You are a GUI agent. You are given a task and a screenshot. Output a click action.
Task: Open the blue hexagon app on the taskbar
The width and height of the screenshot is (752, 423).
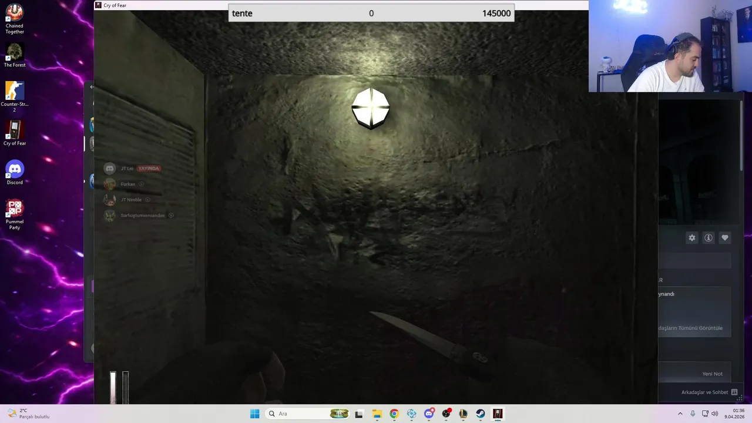tap(411, 414)
